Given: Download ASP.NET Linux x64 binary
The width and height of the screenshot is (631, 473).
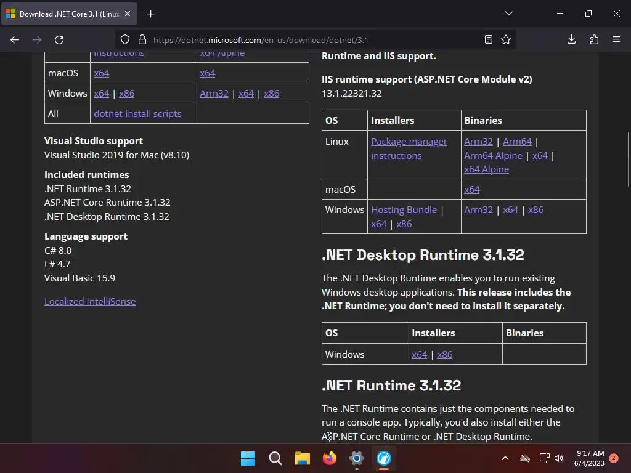Looking at the screenshot, I should (x=540, y=156).
